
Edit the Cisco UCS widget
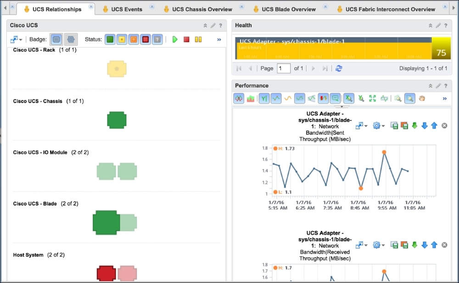[x=213, y=25]
